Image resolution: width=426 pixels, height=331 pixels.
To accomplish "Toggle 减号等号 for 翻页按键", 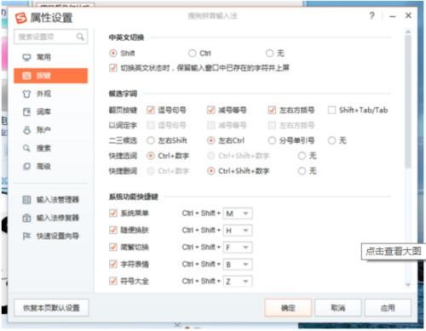I will pyautogui.click(x=210, y=110).
